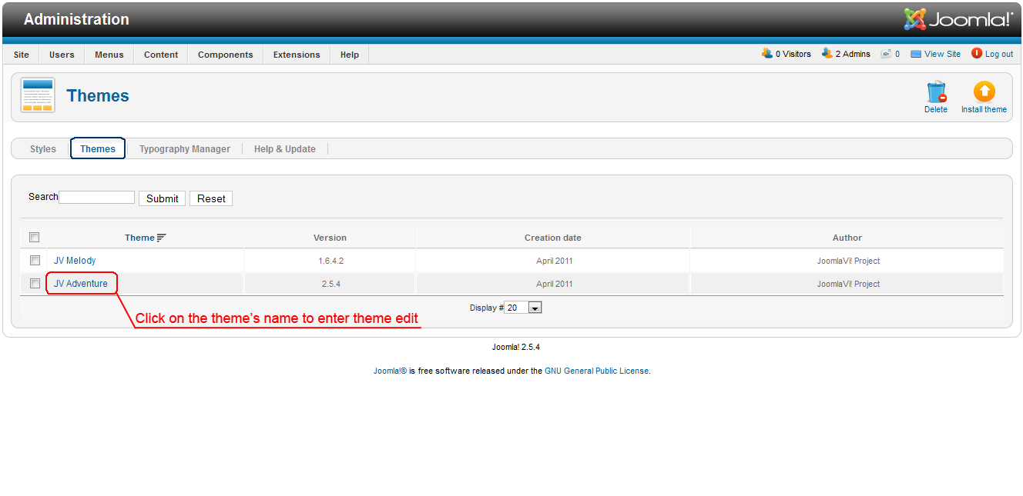Click the messages count icon
Screen dimensions: 1023x496
(887, 54)
